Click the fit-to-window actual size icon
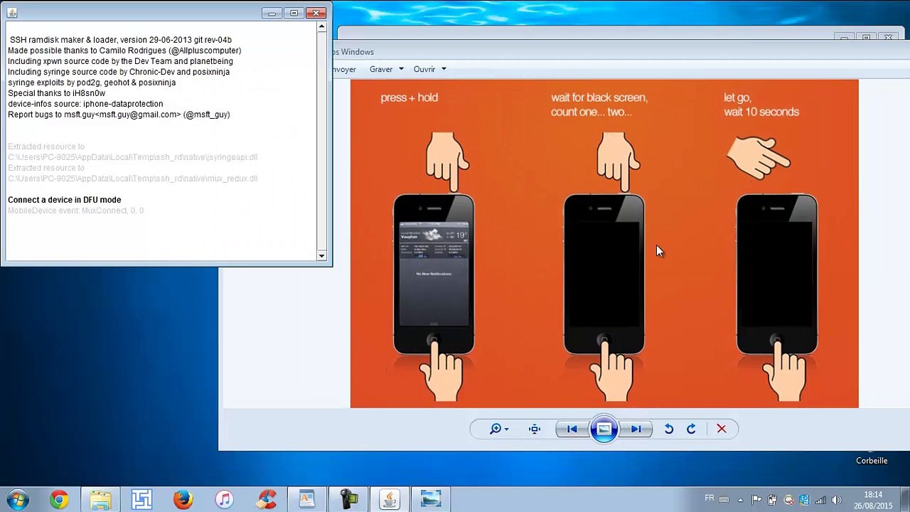Screen dimensions: 910x512 point(535,429)
